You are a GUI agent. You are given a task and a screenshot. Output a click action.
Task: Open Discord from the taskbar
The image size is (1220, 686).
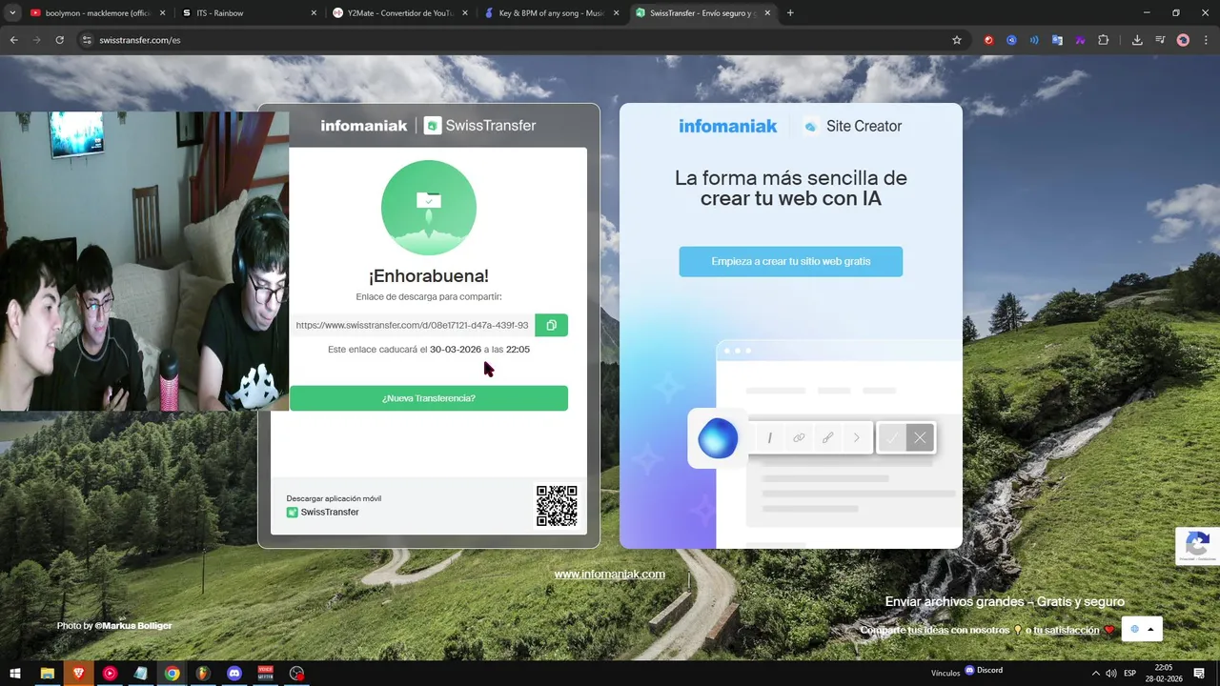(x=234, y=674)
